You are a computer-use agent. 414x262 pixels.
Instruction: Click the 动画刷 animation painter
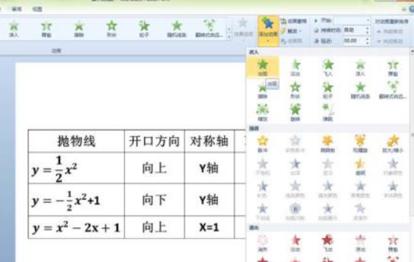pos(292,41)
